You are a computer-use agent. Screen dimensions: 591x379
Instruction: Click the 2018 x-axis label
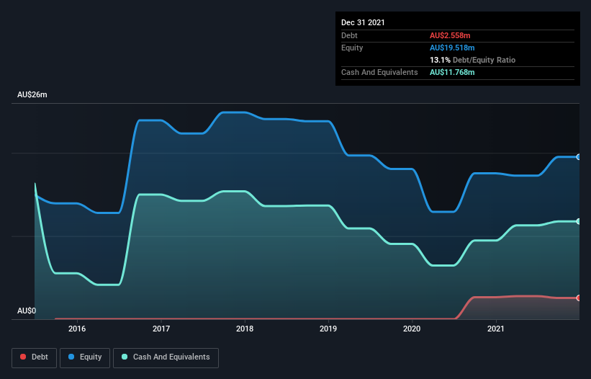pyautogui.click(x=245, y=329)
